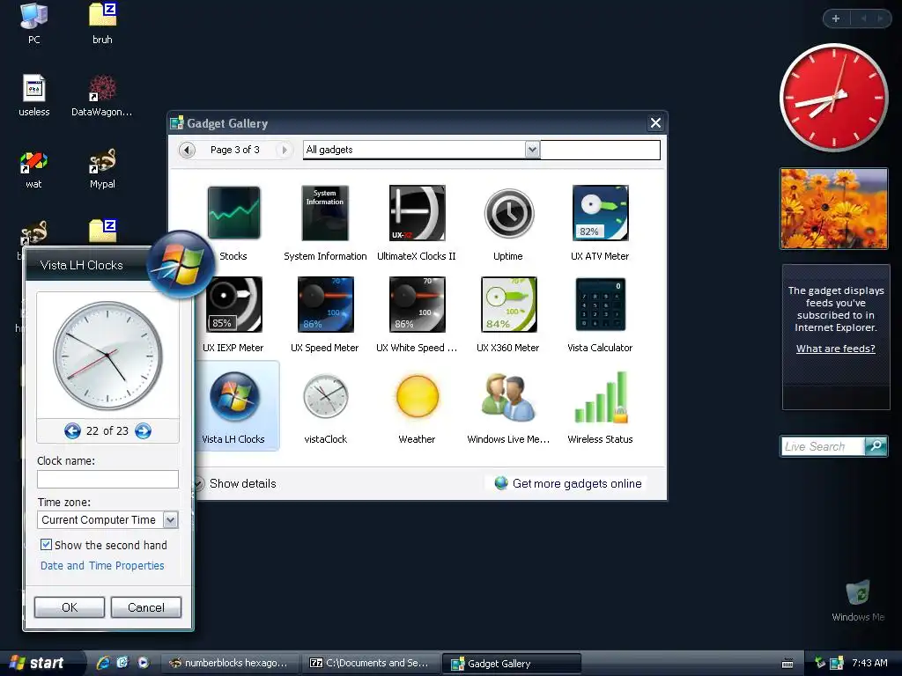The width and height of the screenshot is (902, 676).
Task: Open the PC desktop icon
Action: tap(34, 24)
